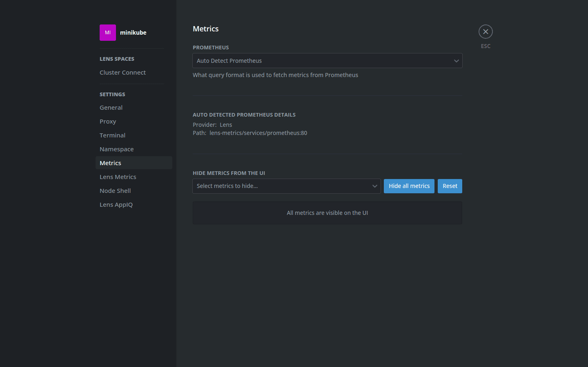Viewport: 588px width, 367px height.
Task: Click the hide-metrics dropdown chevron arrow
Action: point(374,186)
